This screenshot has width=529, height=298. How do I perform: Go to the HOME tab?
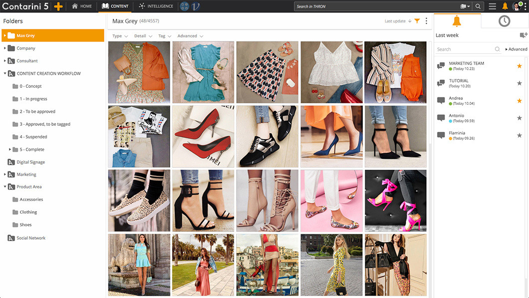coord(81,6)
